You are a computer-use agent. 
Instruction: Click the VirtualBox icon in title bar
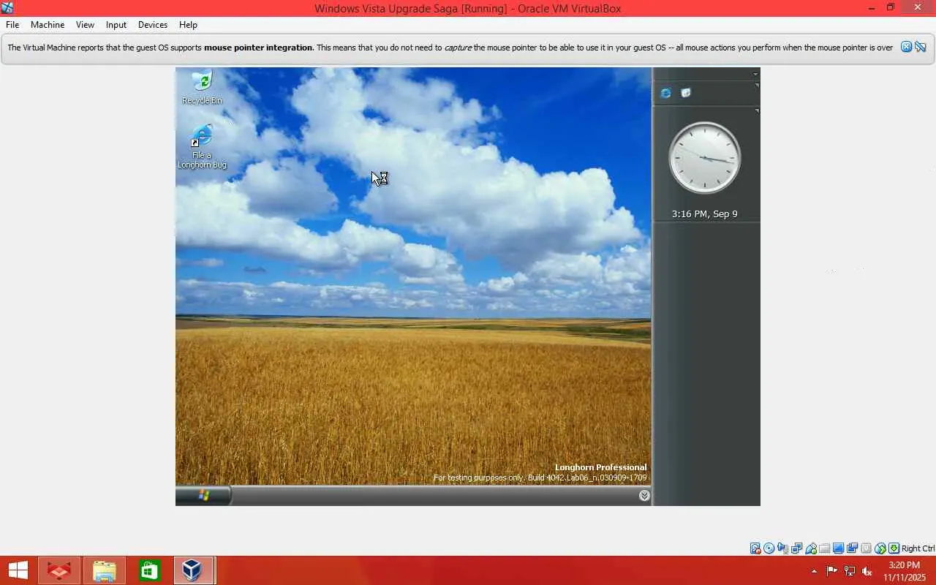(8, 8)
